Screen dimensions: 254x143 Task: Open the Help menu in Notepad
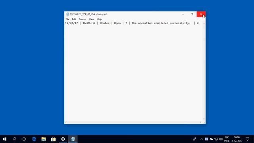(99, 19)
